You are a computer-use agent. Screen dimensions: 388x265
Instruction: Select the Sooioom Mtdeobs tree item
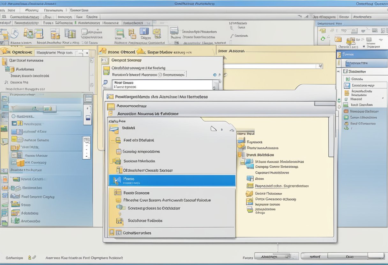coord(139,161)
